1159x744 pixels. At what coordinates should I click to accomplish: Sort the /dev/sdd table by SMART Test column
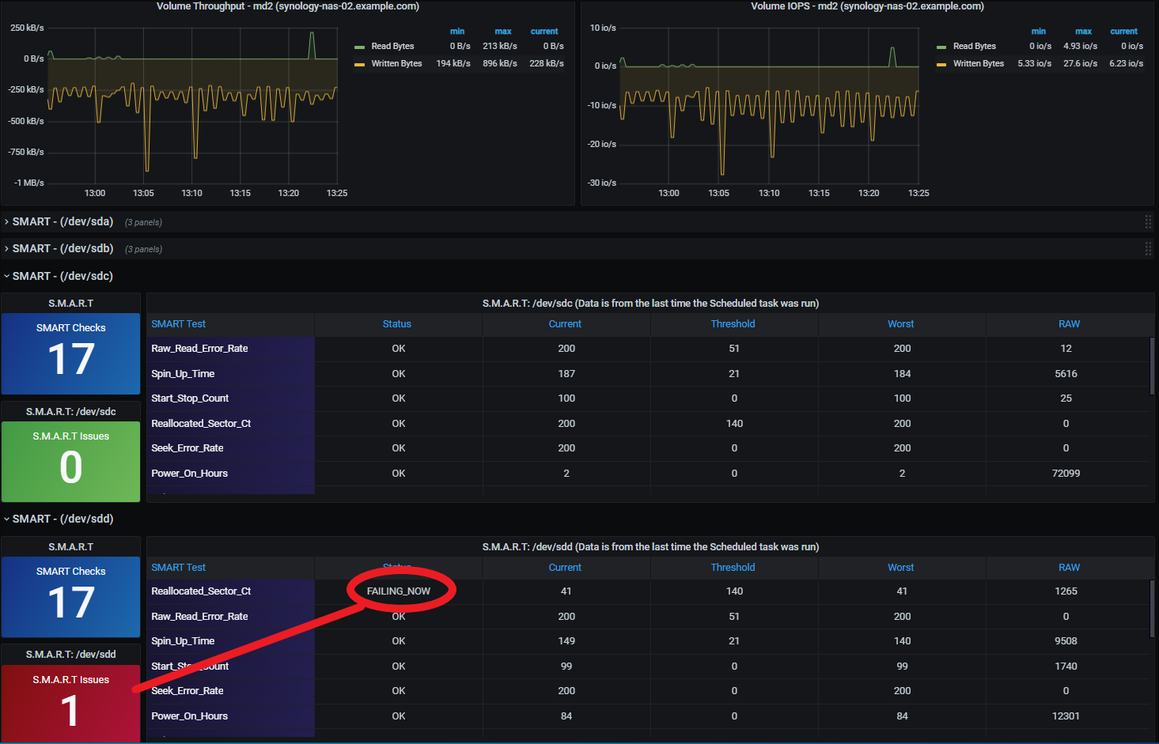point(178,568)
